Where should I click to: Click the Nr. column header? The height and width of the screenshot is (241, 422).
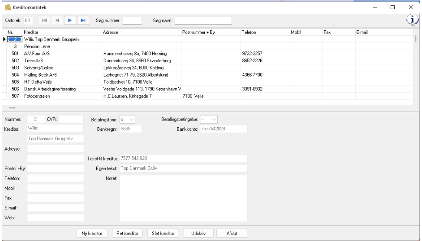tap(15, 32)
